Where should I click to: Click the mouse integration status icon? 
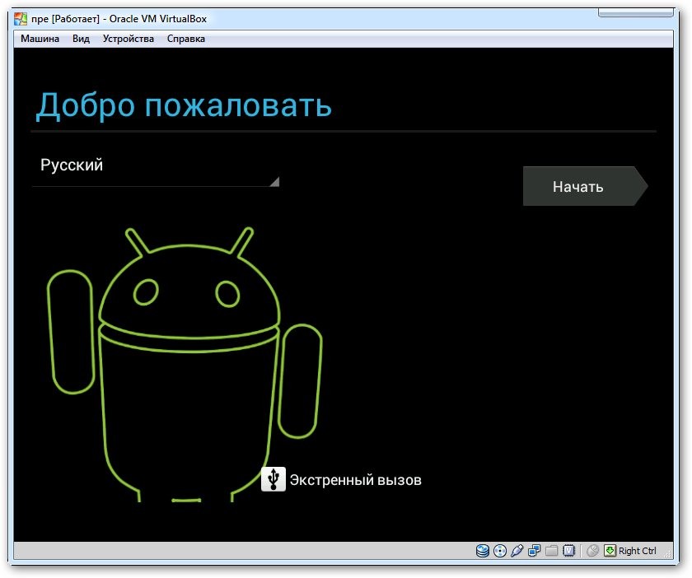(592, 551)
